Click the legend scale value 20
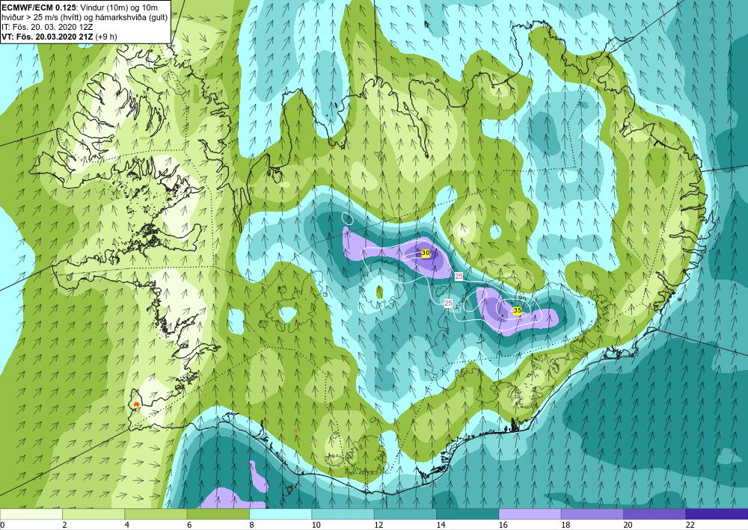 coord(628,525)
